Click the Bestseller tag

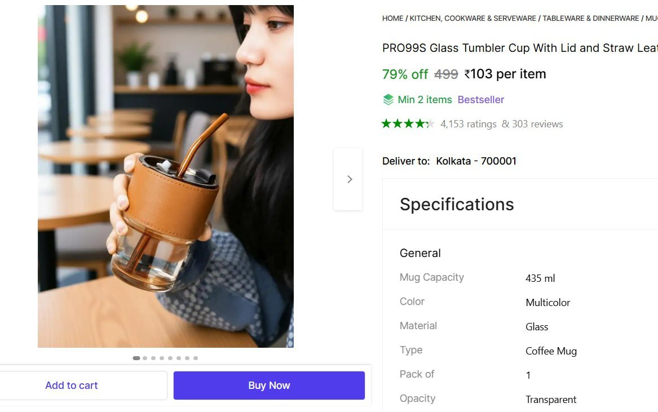point(480,100)
